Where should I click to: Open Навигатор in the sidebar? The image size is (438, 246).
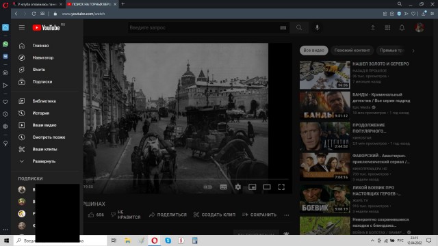pyautogui.click(x=42, y=57)
